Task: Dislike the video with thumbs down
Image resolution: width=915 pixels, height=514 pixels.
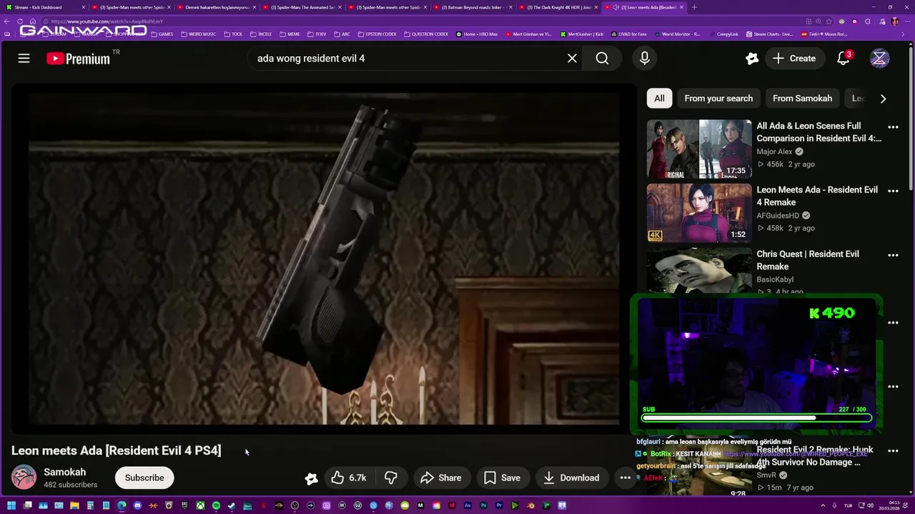Action: pos(391,478)
